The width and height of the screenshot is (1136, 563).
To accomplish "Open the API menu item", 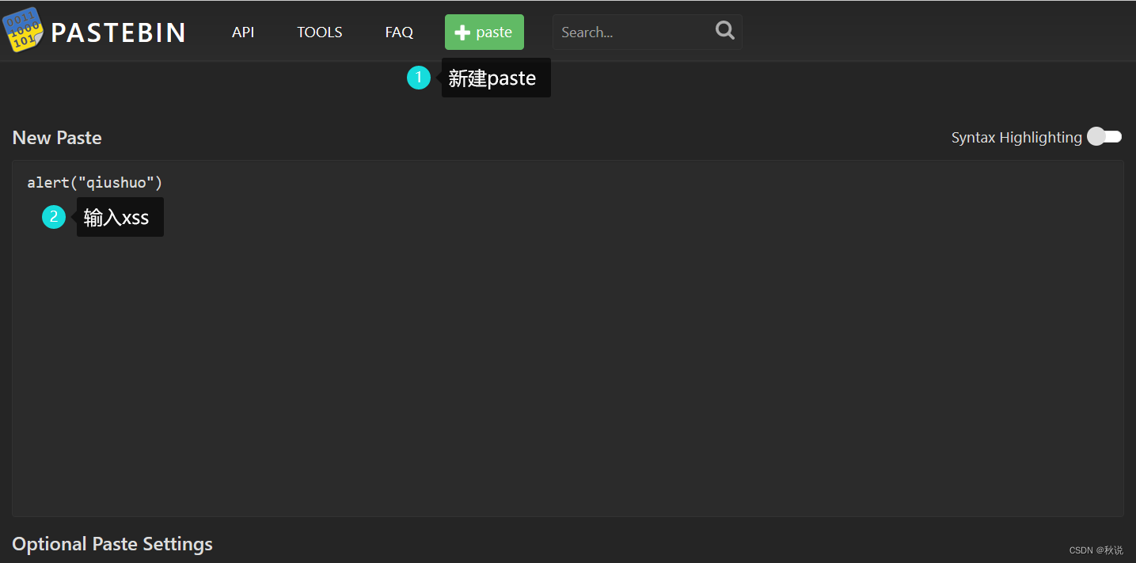I will [243, 32].
